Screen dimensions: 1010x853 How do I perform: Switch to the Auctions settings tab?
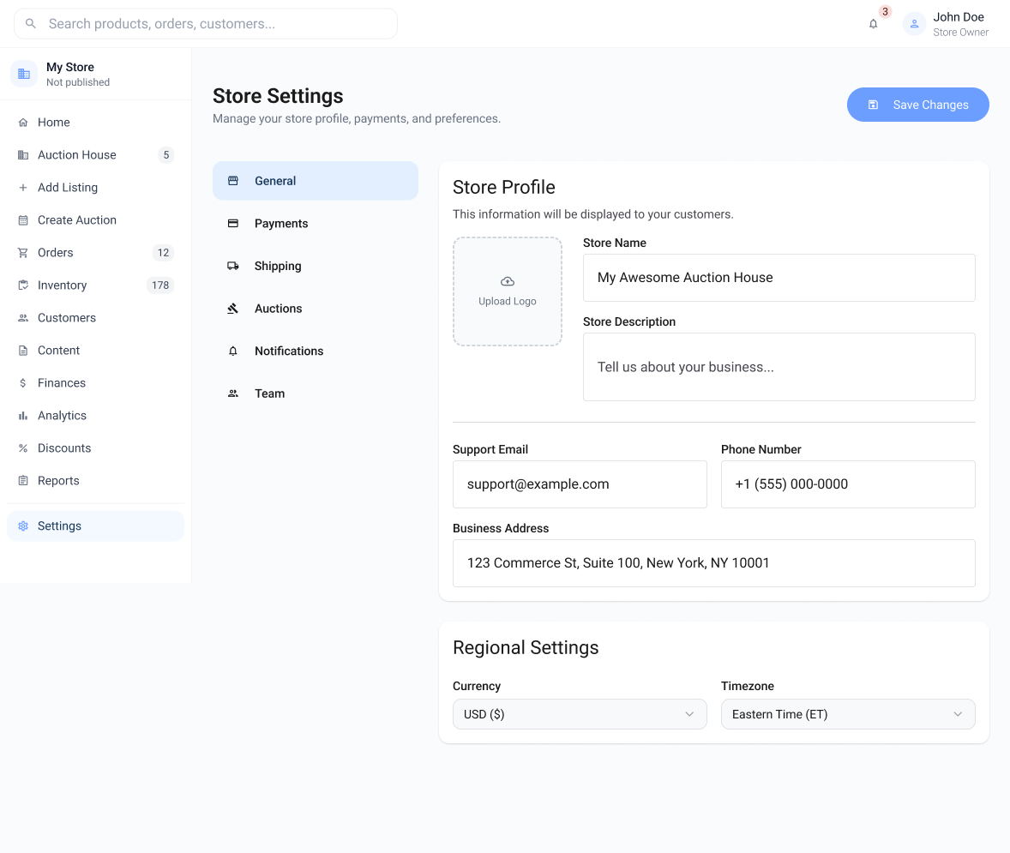pyautogui.click(x=316, y=309)
